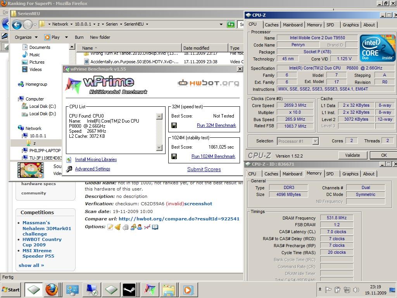Click Run 32M Benchmark link

pos(216,125)
